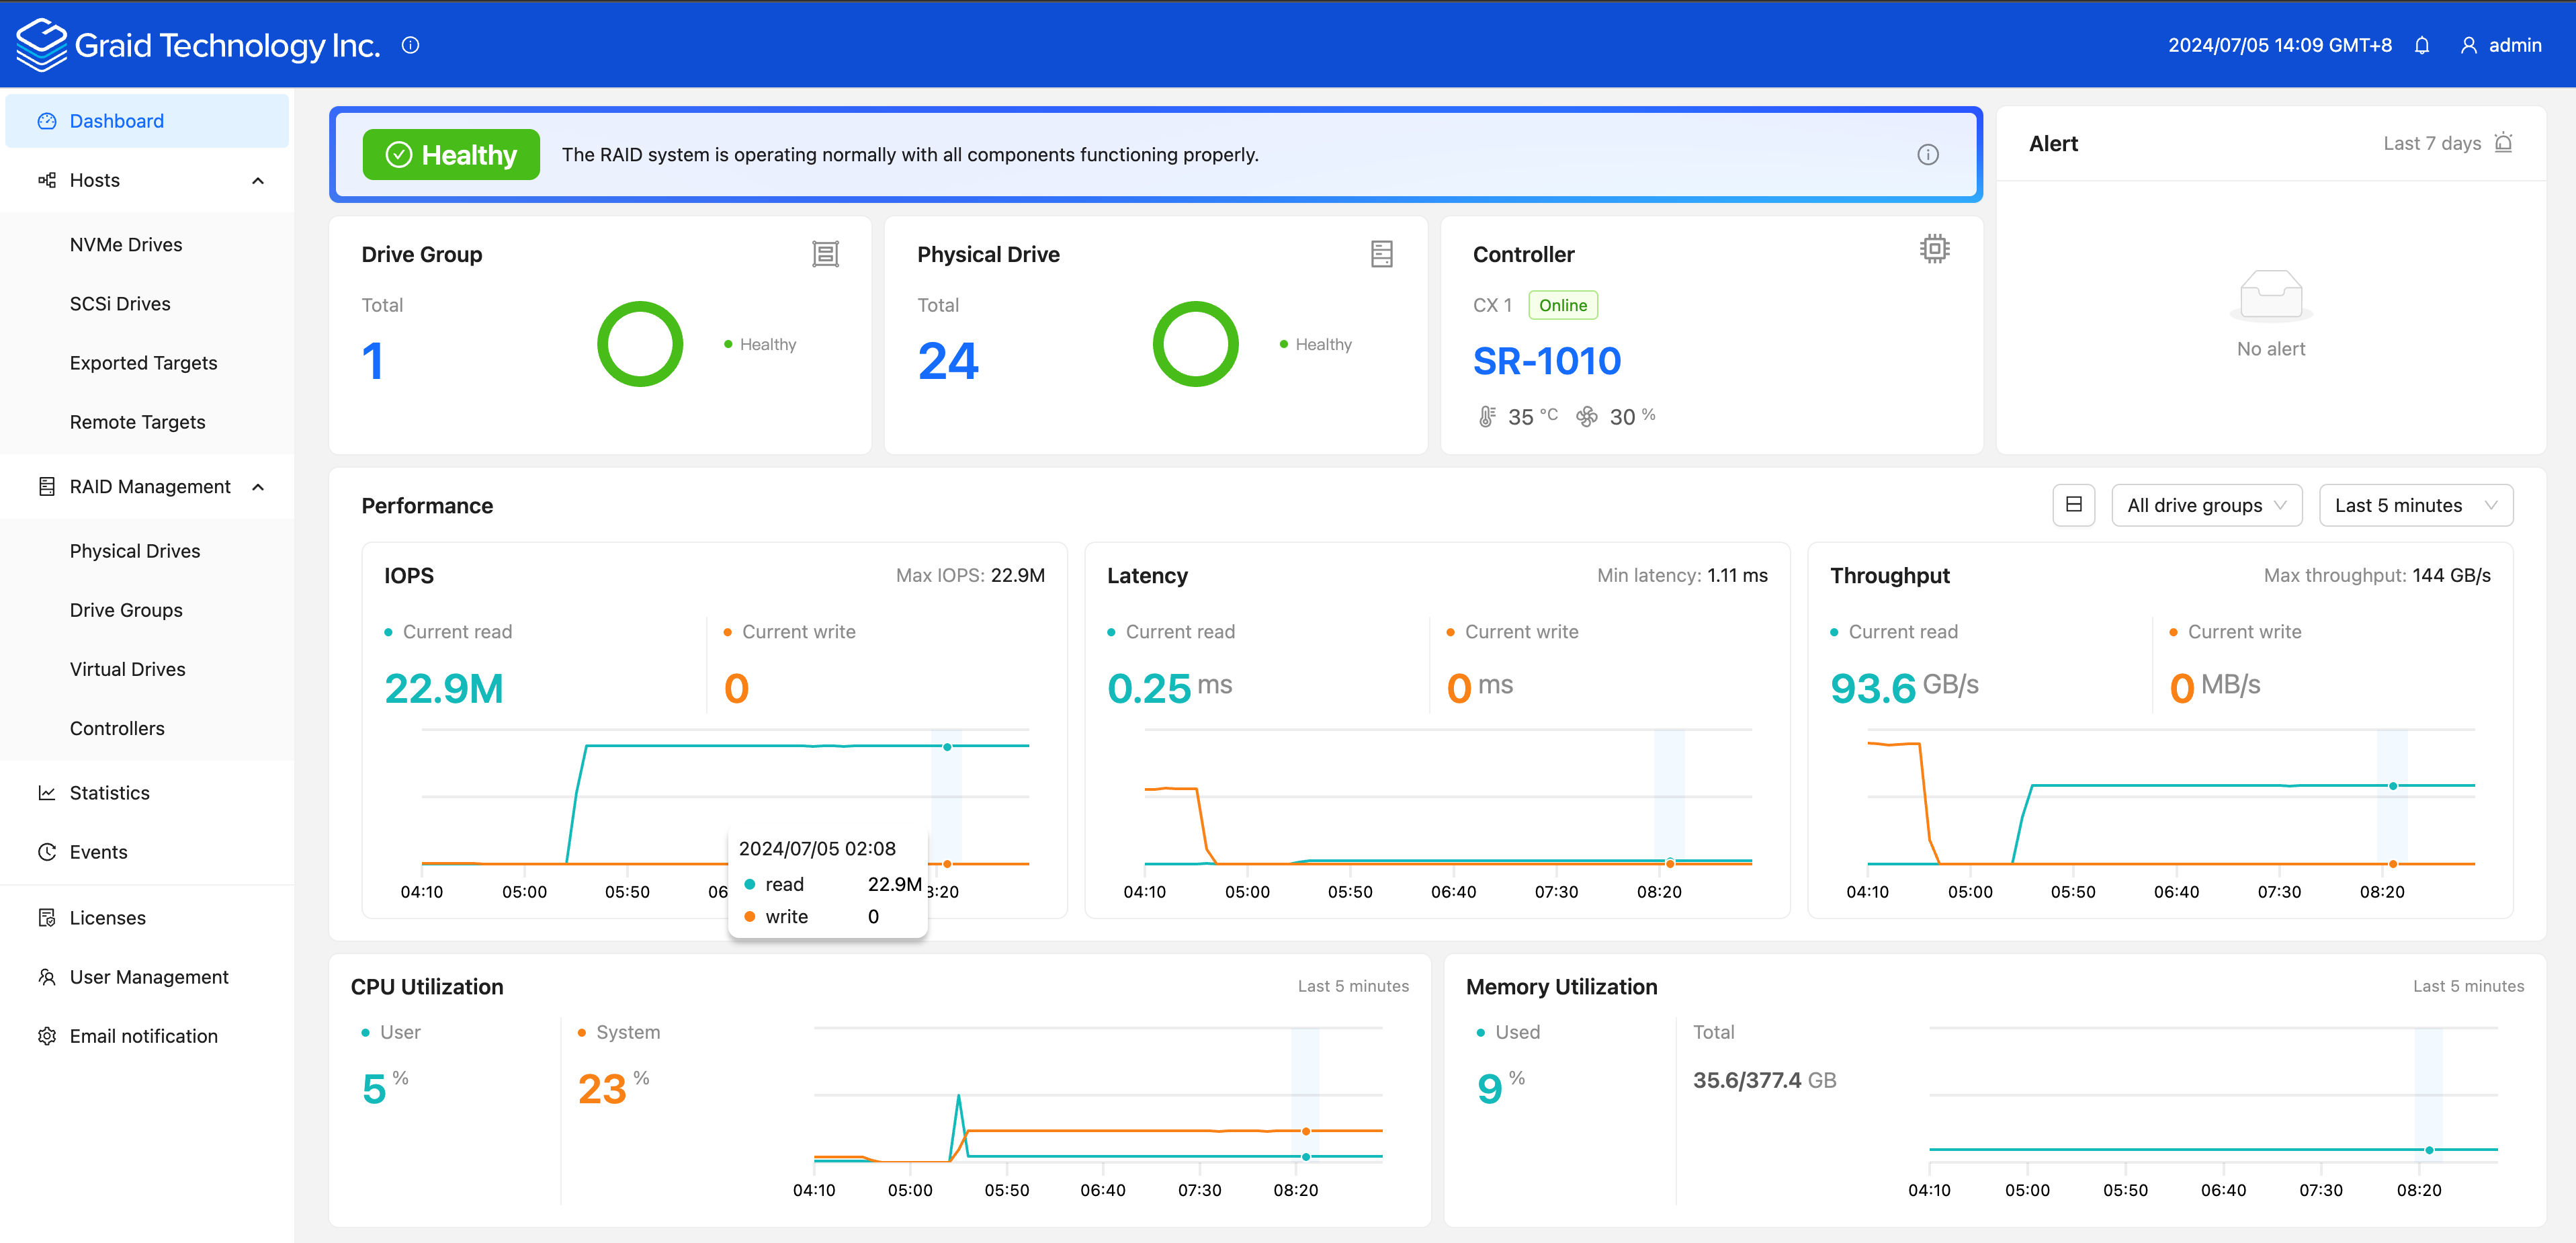Toggle the Performance layout view button
The height and width of the screenshot is (1243, 2576).
tap(2073, 505)
